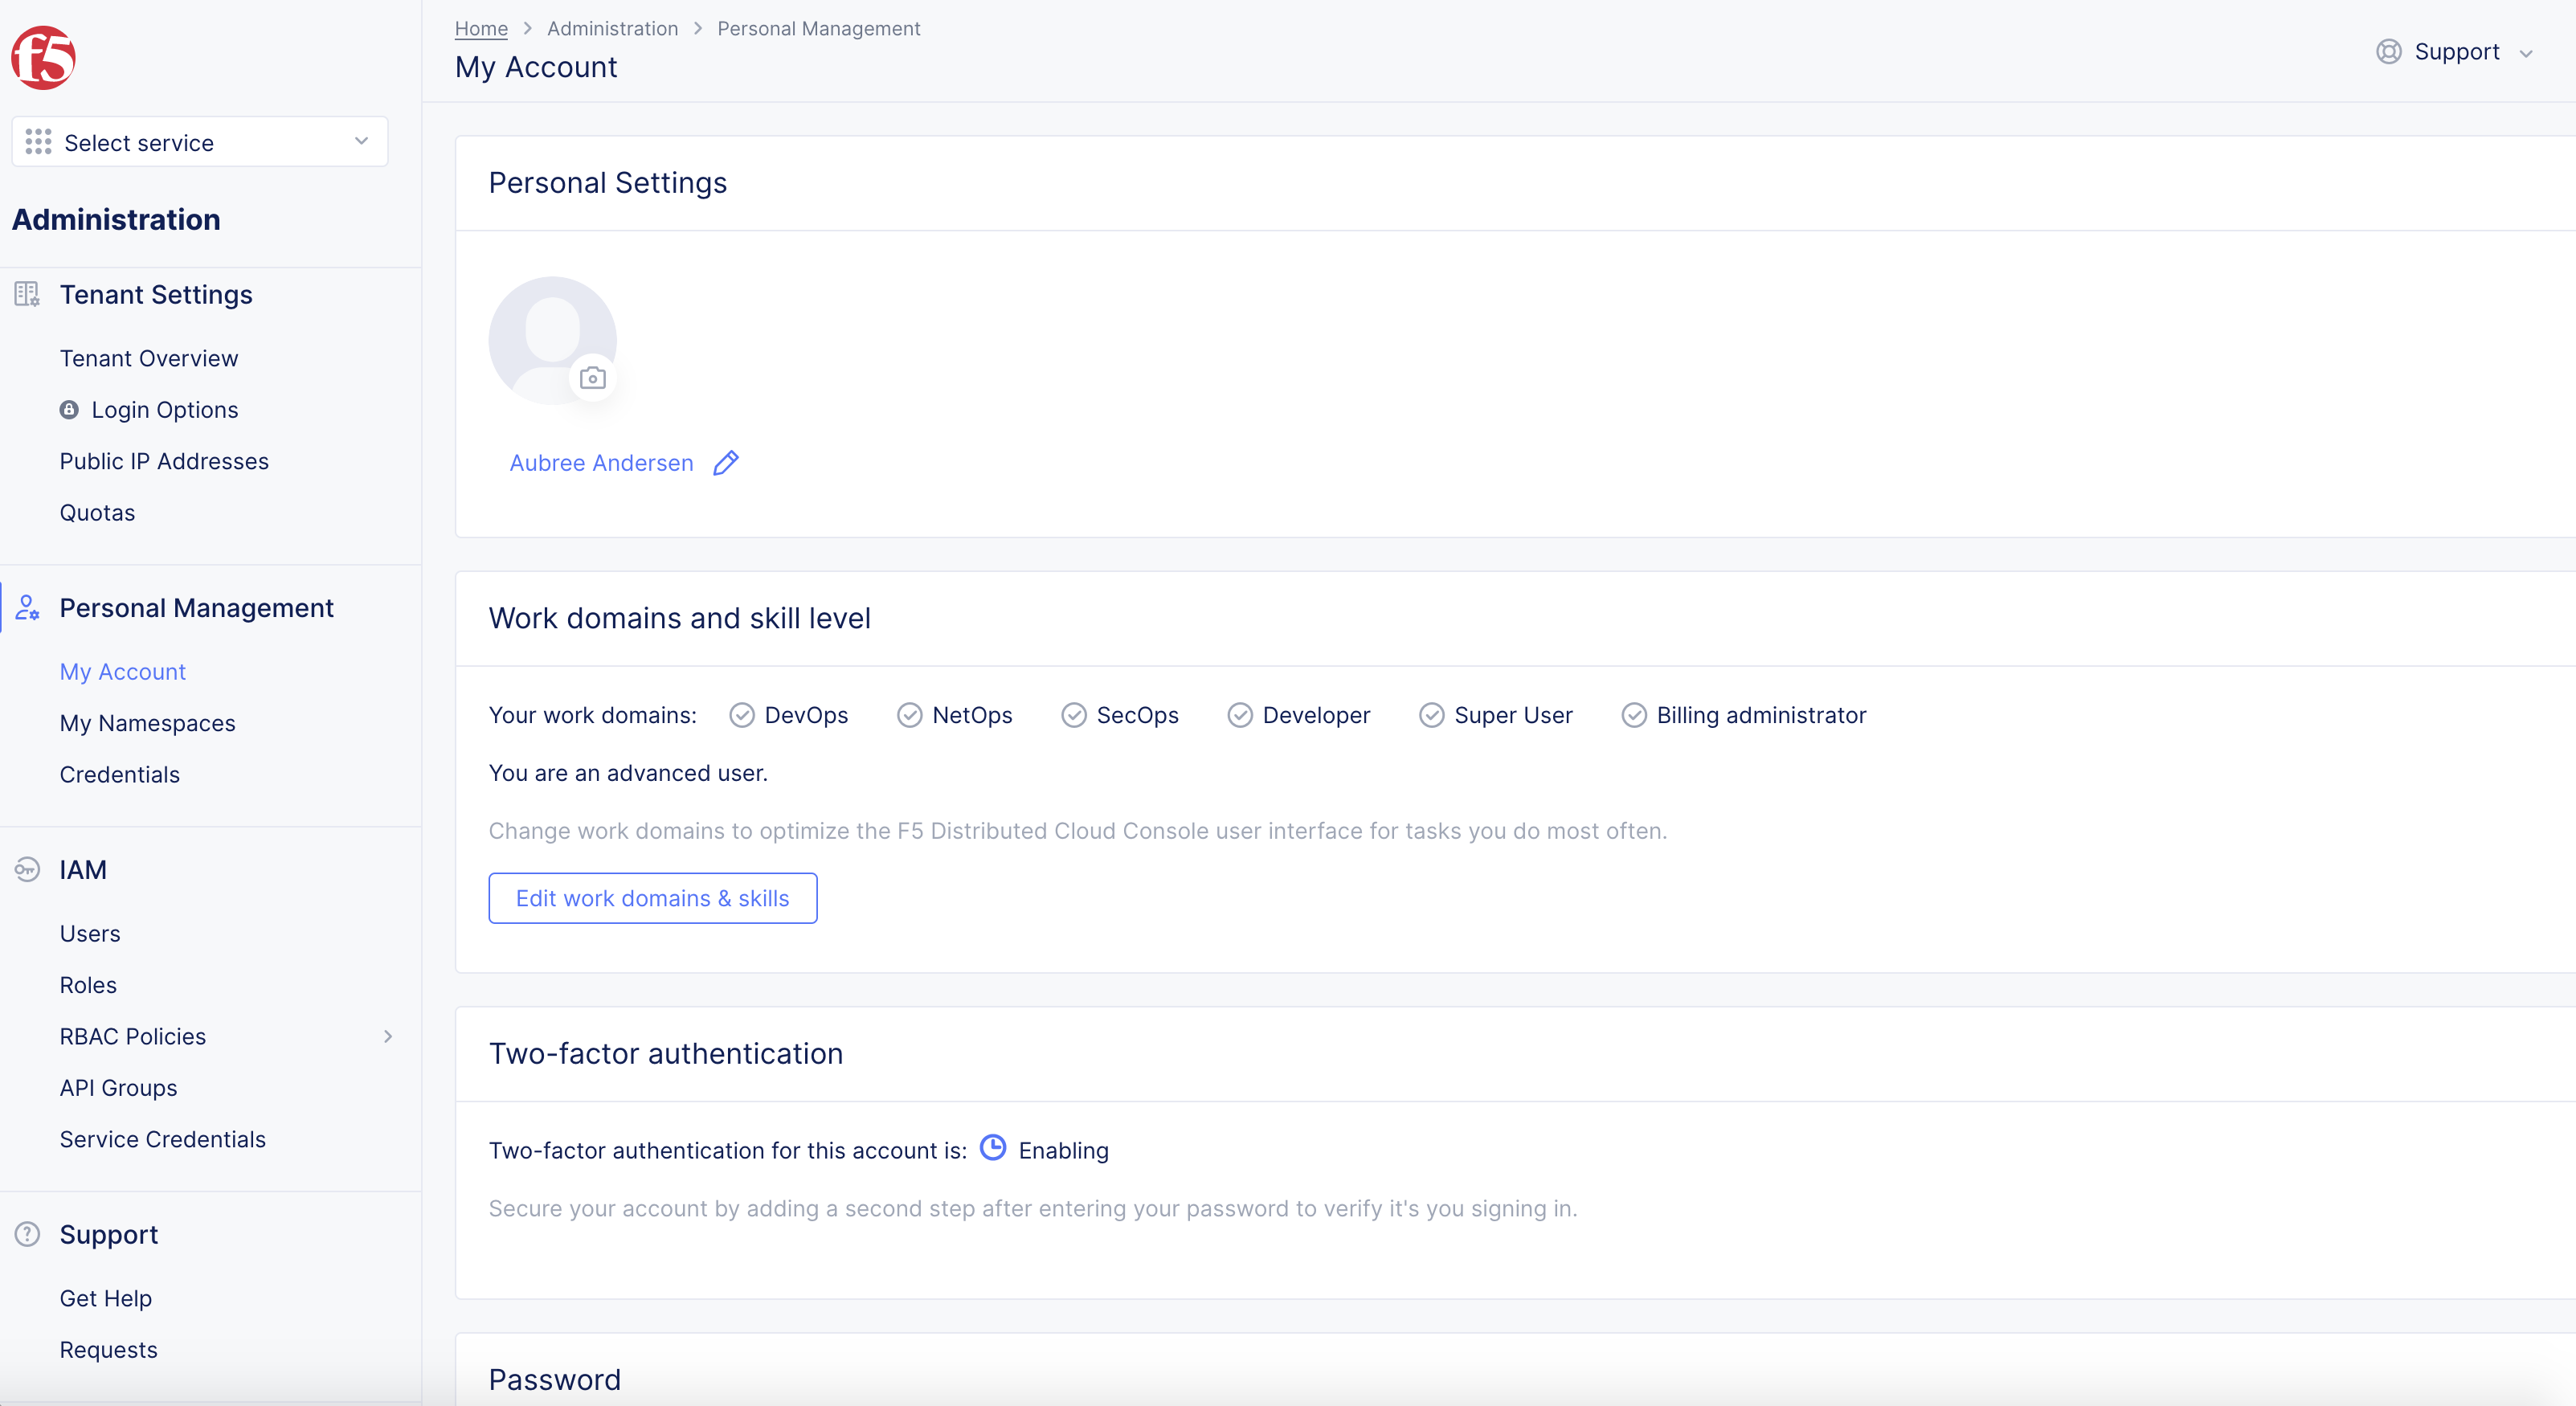
Task: Toggle the Billing administrator work domain
Action: tap(1635, 715)
